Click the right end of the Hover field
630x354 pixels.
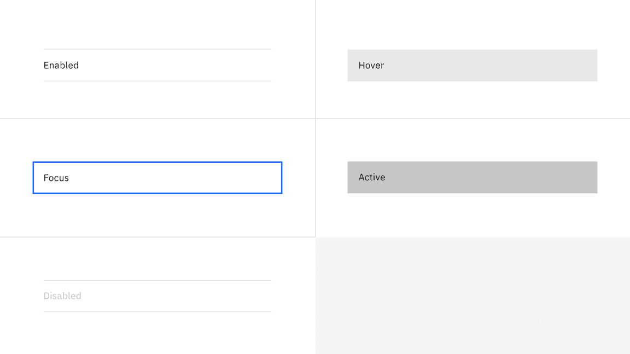tap(591, 66)
